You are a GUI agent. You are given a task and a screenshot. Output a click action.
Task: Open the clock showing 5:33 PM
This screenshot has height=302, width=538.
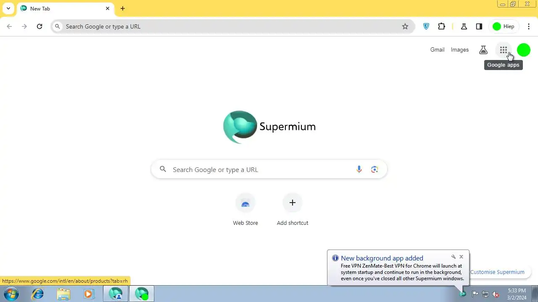point(517,294)
